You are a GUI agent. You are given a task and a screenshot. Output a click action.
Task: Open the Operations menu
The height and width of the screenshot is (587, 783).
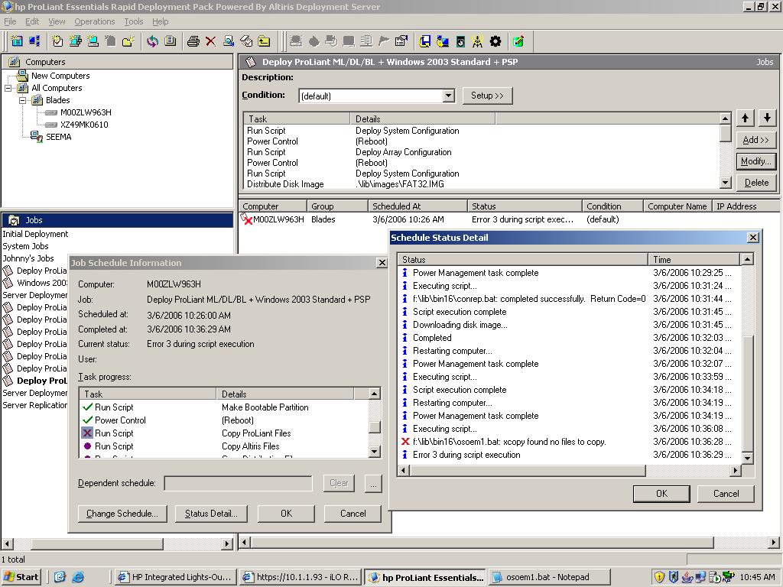point(94,21)
